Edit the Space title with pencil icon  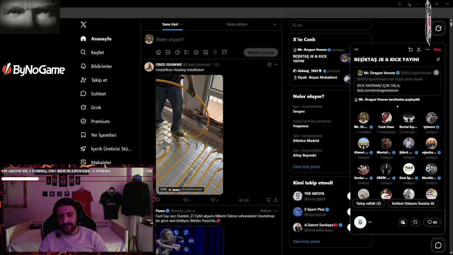438,59
